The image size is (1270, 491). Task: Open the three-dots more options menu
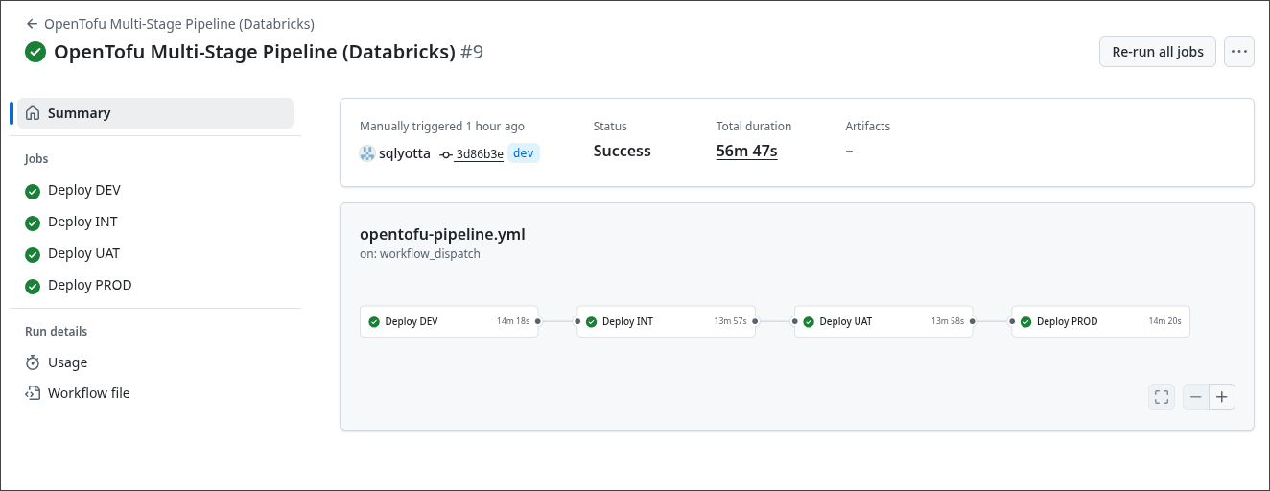coord(1239,52)
